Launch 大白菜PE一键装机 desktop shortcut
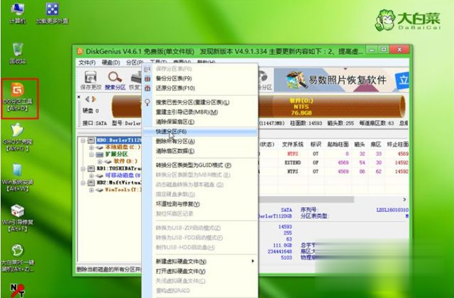 (x=18, y=258)
